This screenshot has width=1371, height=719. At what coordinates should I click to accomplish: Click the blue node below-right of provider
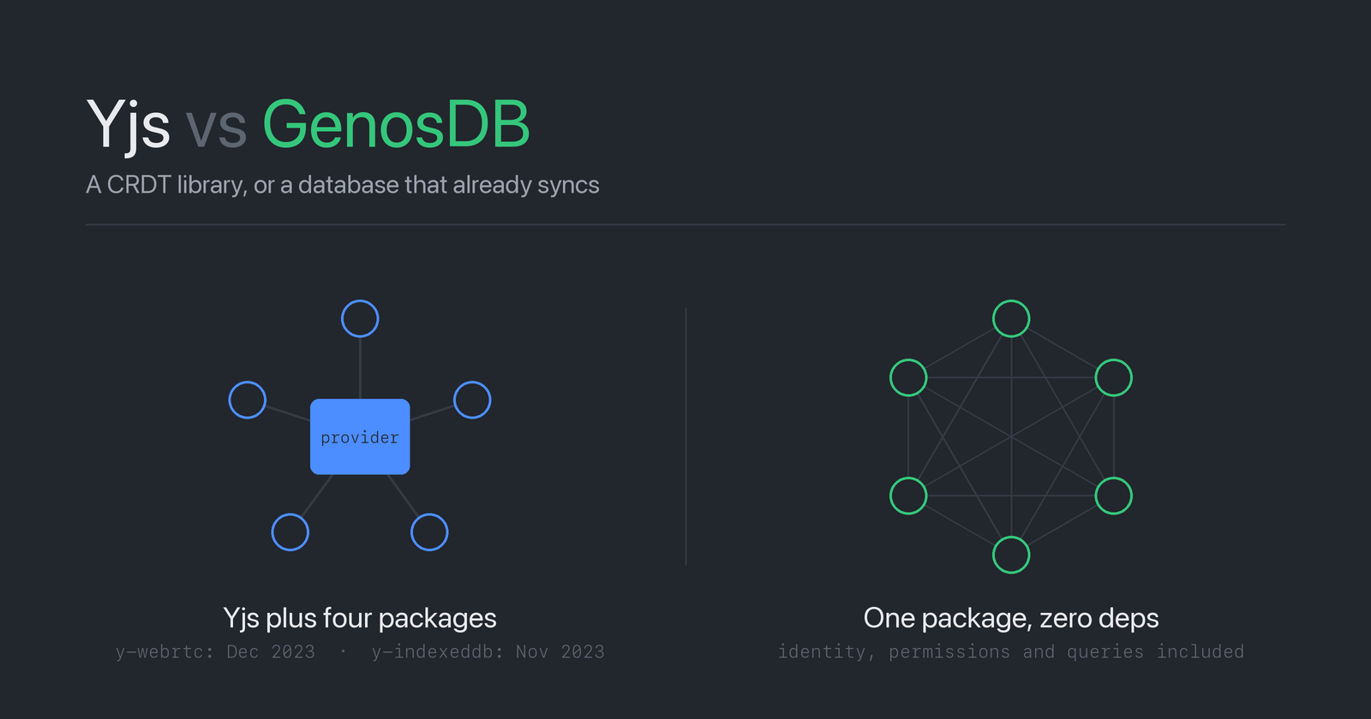[x=429, y=532]
